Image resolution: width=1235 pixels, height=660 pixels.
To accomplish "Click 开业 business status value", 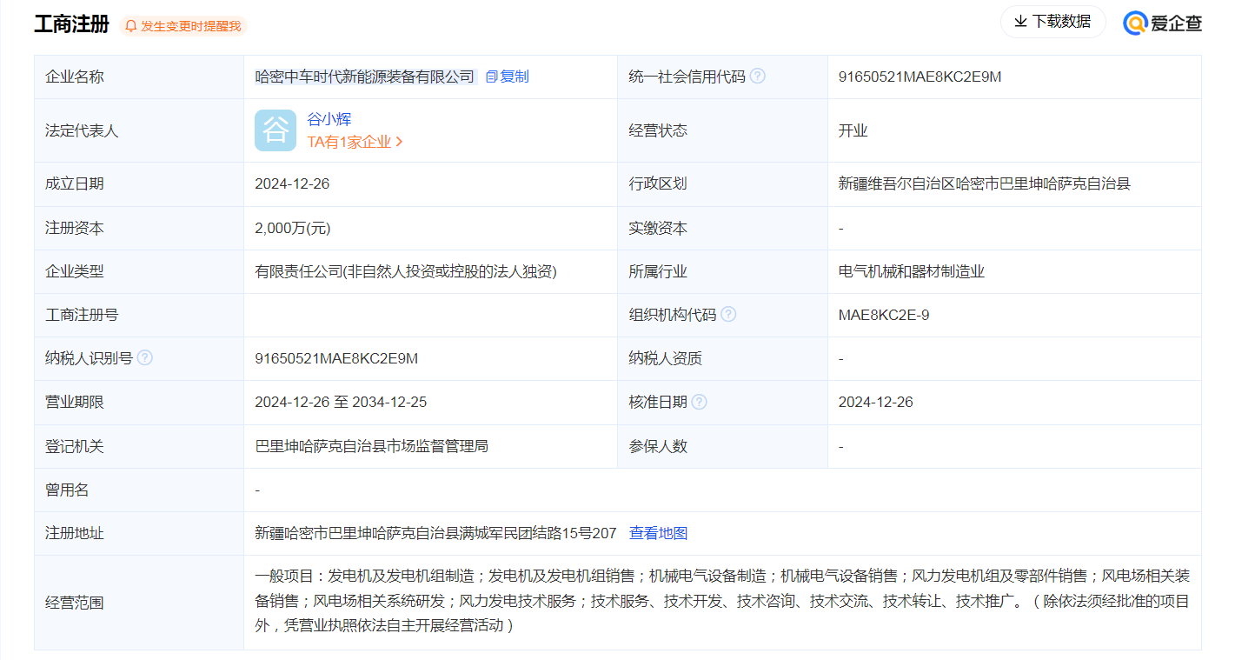I will [853, 130].
